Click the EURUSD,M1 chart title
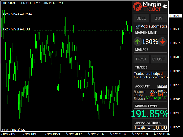The image size is (183, 137). tap(9, 3)
